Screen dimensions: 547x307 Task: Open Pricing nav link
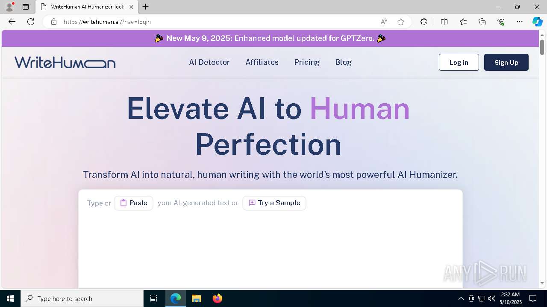pos(307,62)
